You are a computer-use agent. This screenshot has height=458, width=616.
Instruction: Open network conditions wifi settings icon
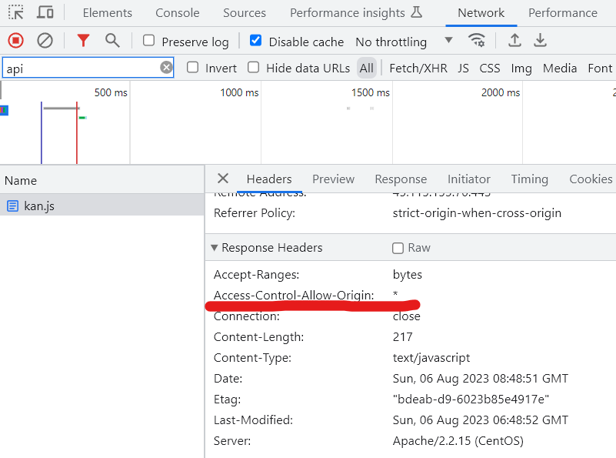coord(477,41)
